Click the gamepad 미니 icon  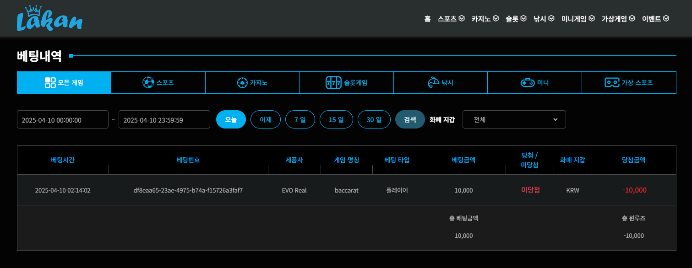point(527,83)
